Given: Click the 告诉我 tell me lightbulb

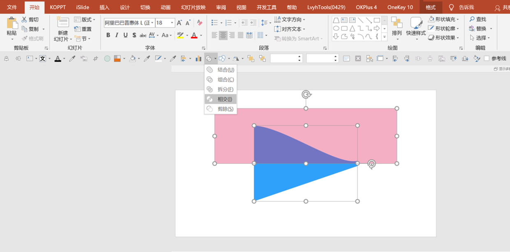Looking at the screenshot, I should (x=451, y=7).
